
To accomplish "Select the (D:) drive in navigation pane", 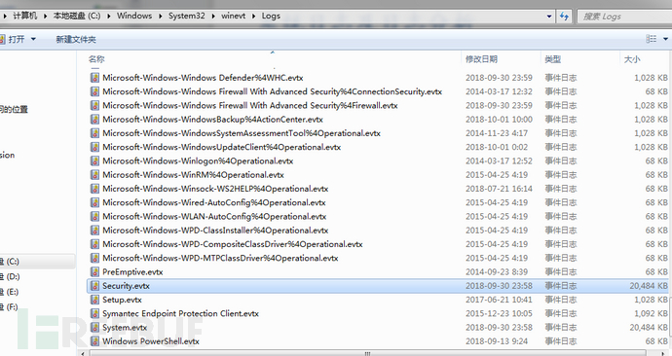I will coord(11,276).
